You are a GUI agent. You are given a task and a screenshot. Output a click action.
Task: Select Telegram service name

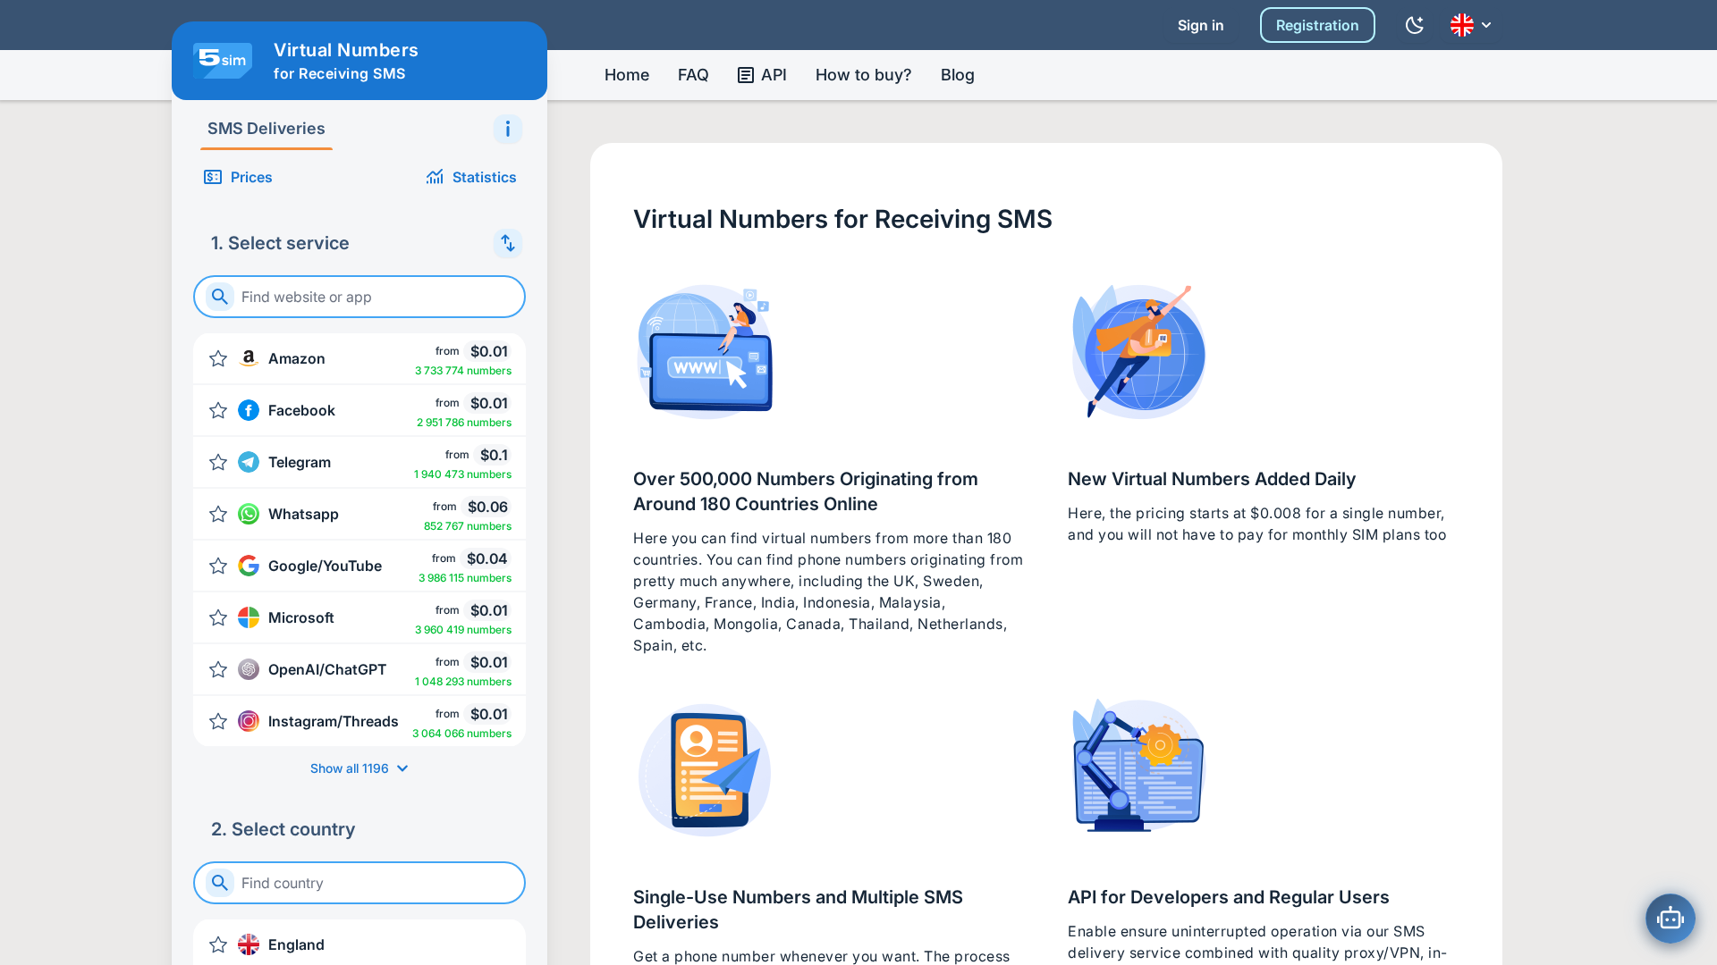tap(300, 462)
